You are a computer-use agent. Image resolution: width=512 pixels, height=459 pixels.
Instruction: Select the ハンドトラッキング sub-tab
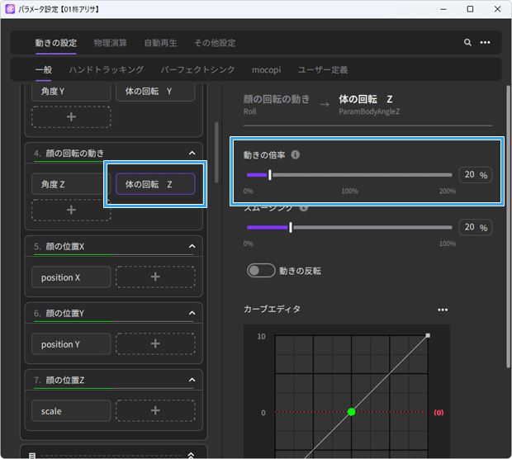coord(107,69)
